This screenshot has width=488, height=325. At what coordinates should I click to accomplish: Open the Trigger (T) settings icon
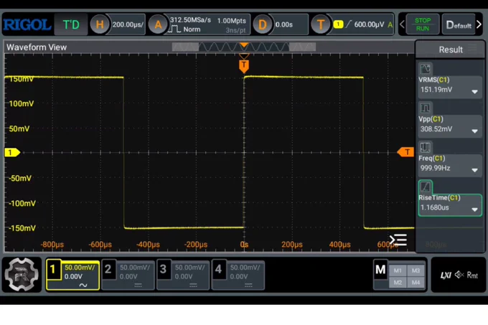coord(321,24)
